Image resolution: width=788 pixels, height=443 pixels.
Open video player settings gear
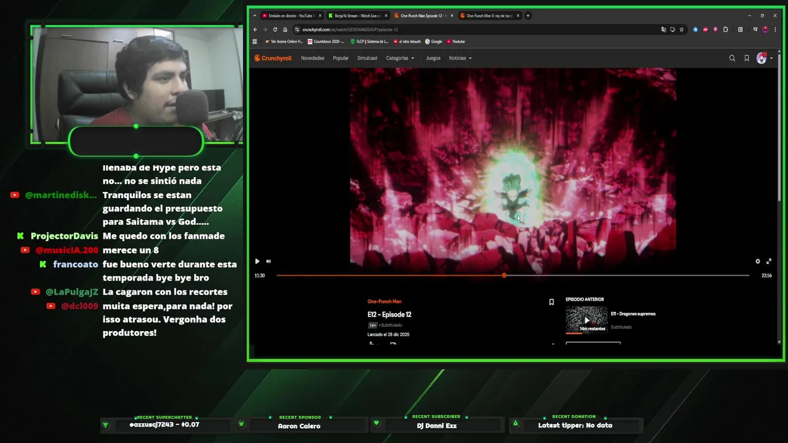point(758,261)
